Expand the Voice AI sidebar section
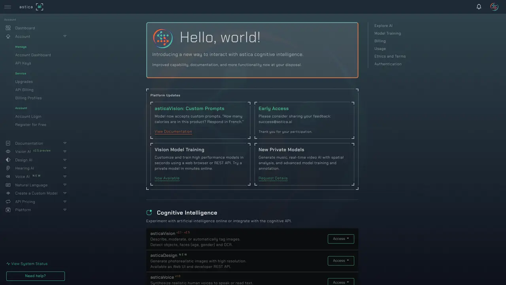This screenshot has height=285, width=506. [65, 176]
